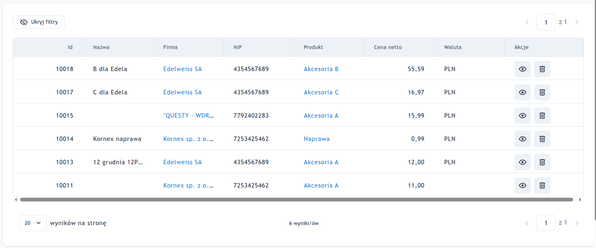Delete row 10011 with the trash icon

542,185
